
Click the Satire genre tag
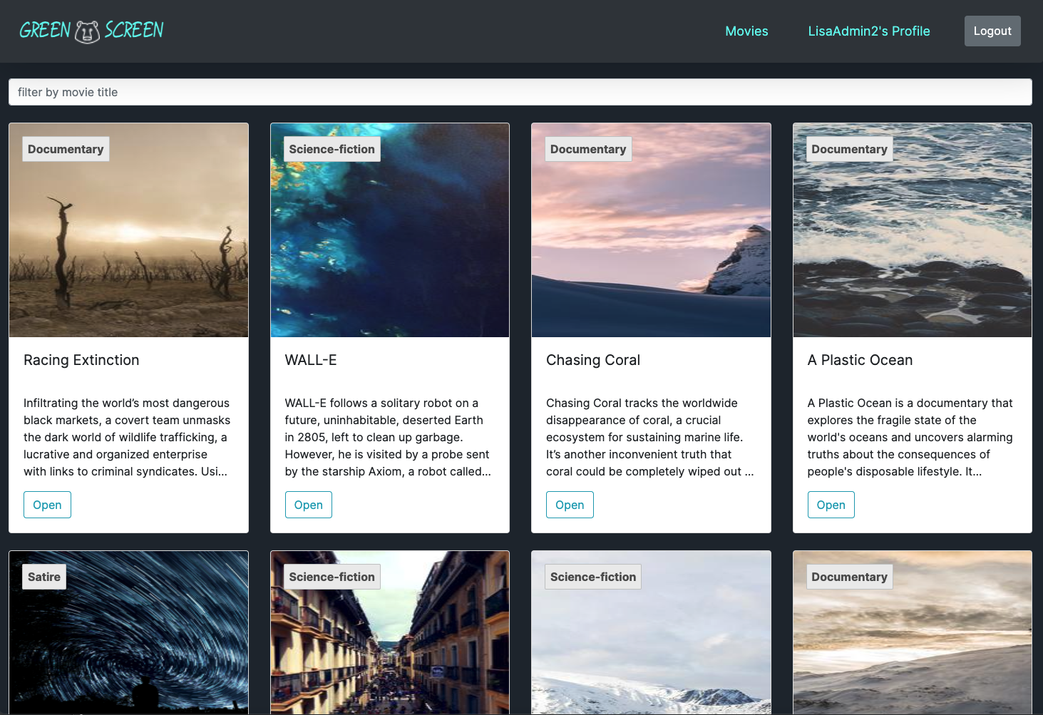tap(44, 577)
